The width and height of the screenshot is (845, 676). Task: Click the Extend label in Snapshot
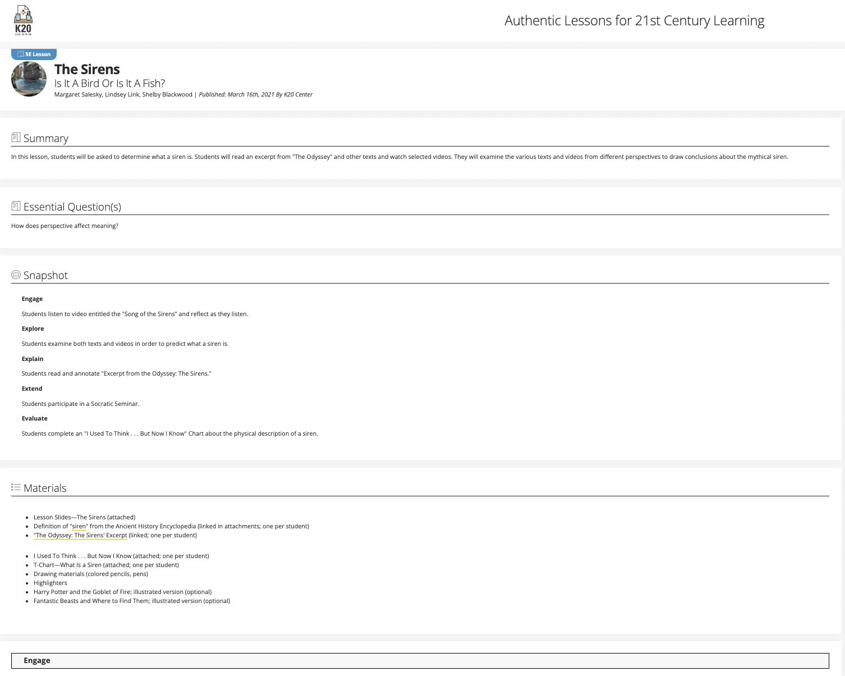click(x=32, y=389)
